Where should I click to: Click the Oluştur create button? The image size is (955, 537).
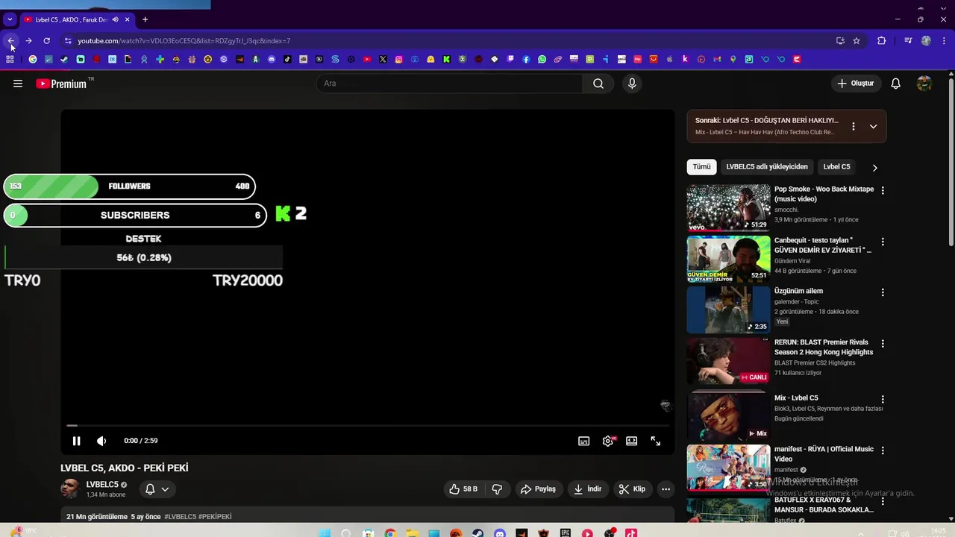point(857,84)
